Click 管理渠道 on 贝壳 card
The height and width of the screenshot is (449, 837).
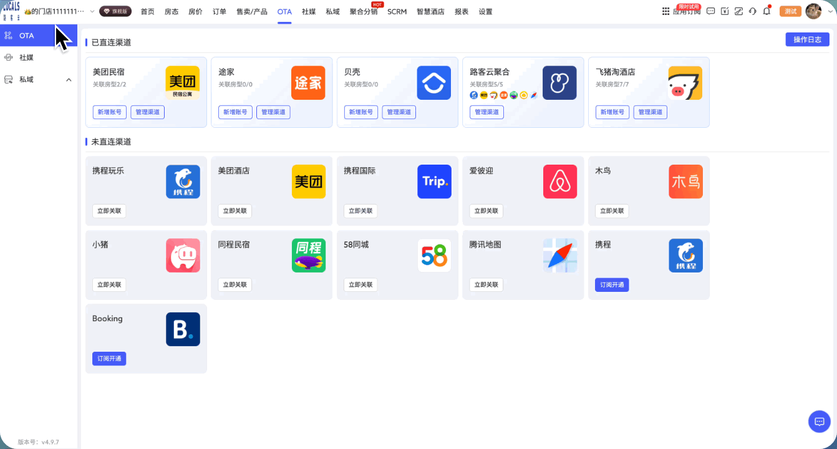399,112
